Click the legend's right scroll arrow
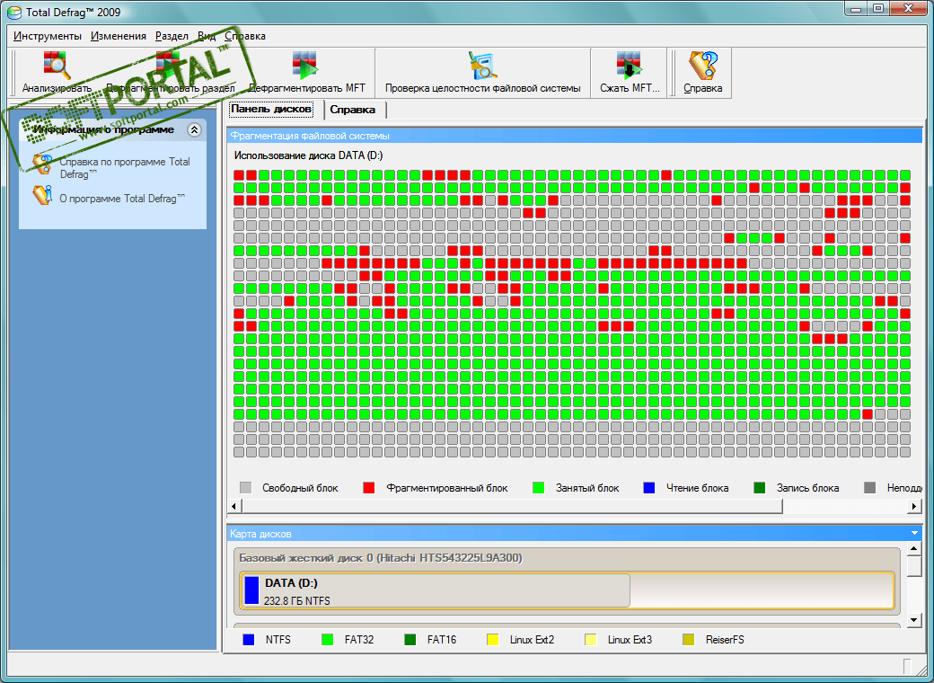 click(914, 506)
